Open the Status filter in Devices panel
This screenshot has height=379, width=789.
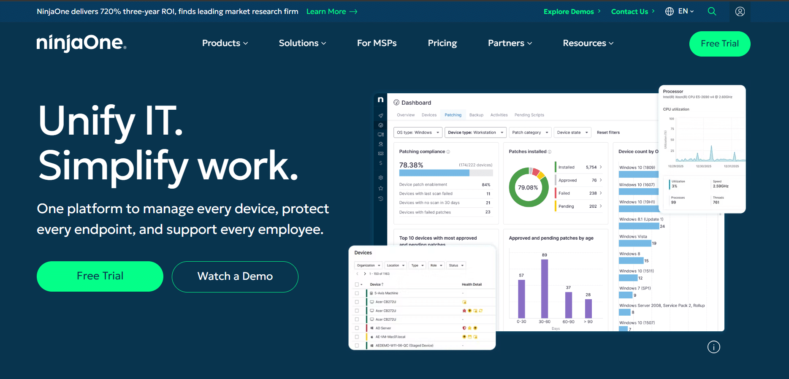point(456,265)
